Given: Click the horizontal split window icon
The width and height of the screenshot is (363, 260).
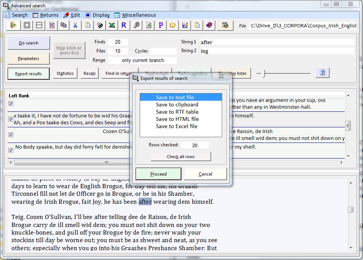Looking at the screenshot, I should (x=39, y=25).
